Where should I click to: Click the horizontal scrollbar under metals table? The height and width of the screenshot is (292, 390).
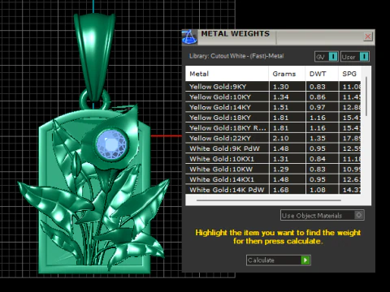coord(269,200)
